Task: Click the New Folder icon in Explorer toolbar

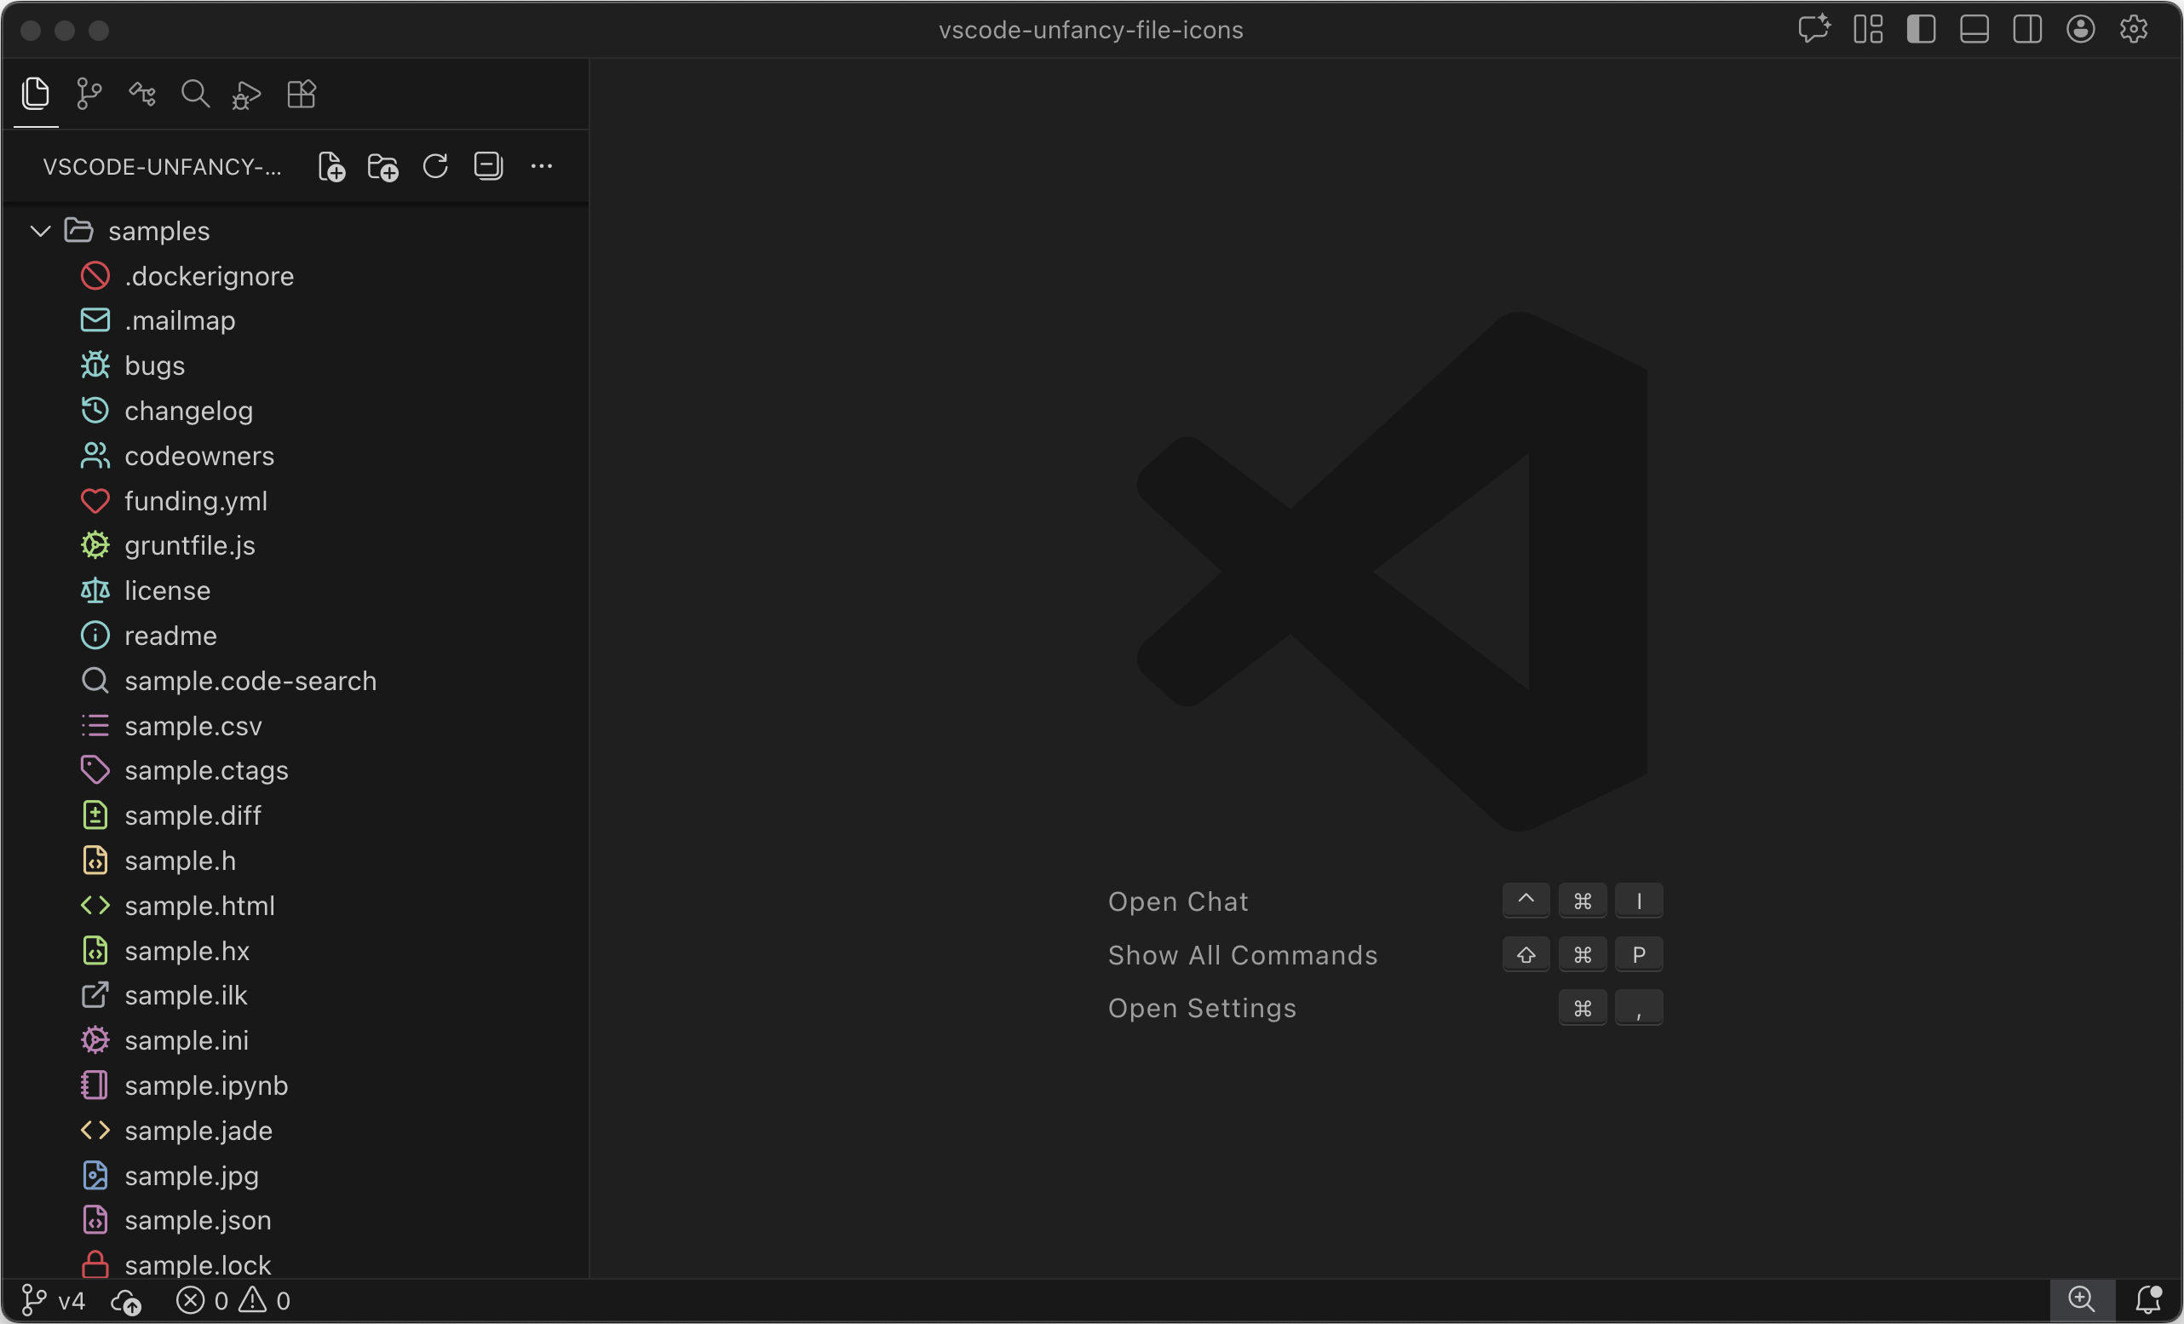Action: (x=382, y=166)
